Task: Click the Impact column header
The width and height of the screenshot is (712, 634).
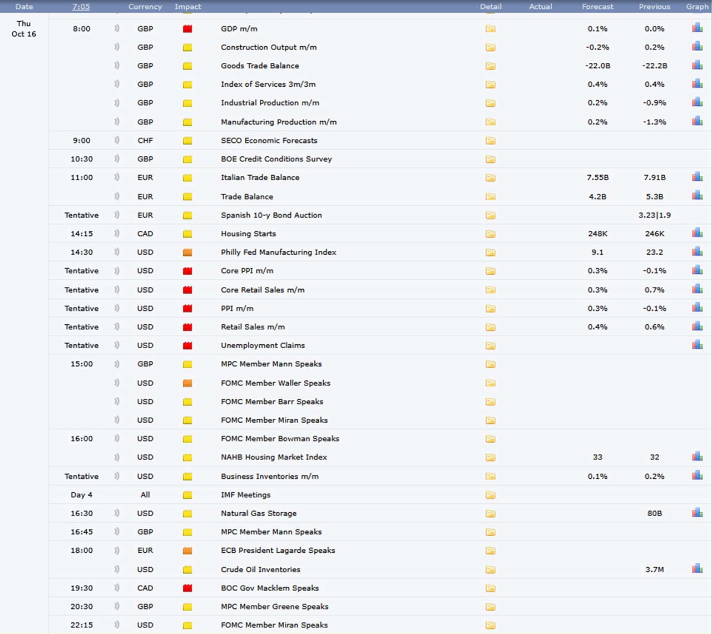Action: coord(187,7)
